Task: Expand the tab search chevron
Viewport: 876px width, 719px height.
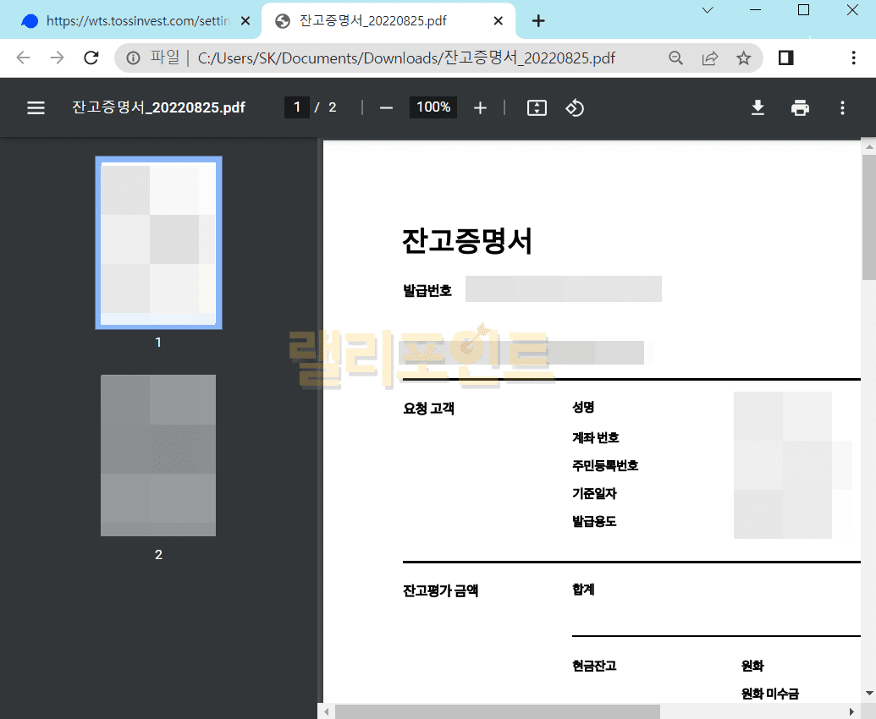Action: point(708,10)
